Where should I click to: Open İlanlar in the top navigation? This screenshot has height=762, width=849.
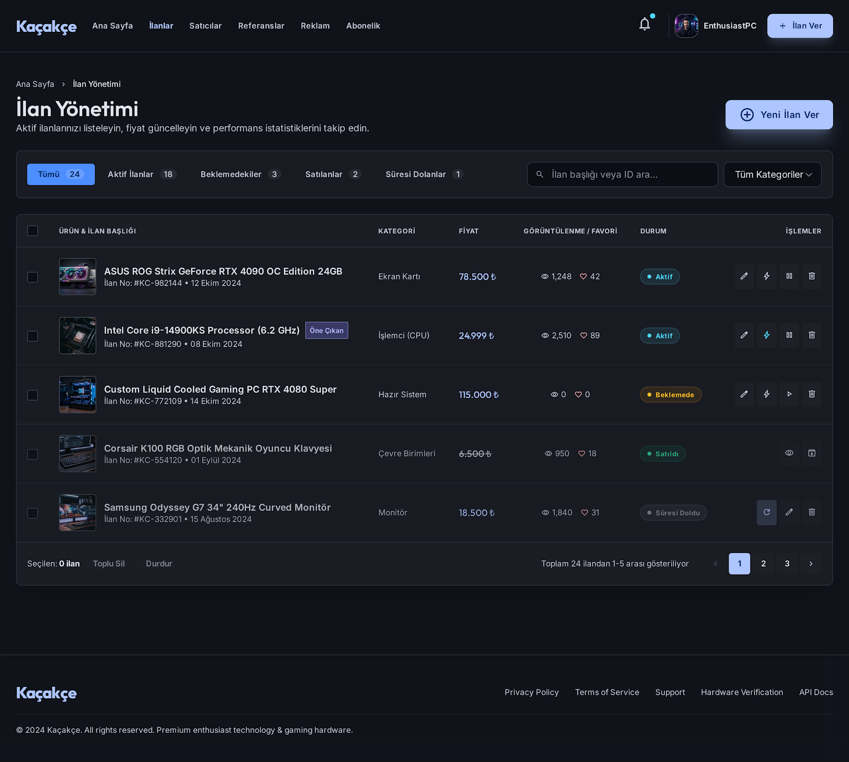(x=161, y=25)
